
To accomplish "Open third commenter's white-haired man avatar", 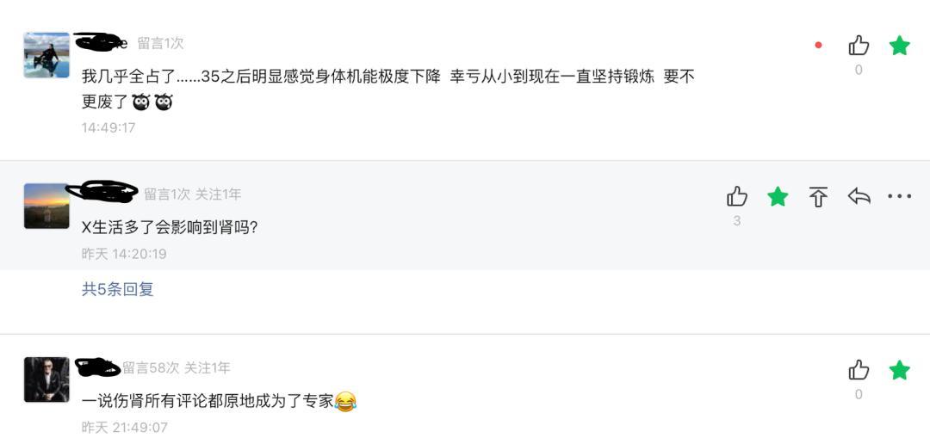I will point(46,379).
